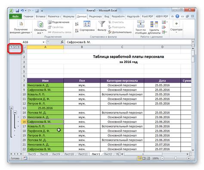The height and width of the screenshot is (170, 204).
Task: Select row 13 header
Action: click(24, 108)
